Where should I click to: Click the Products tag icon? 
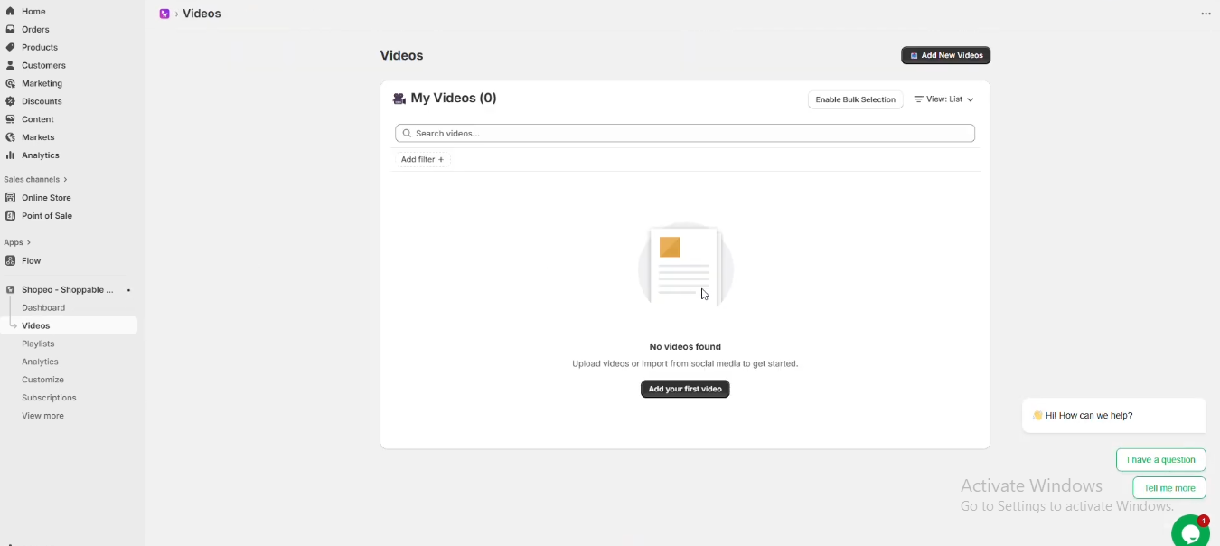click(x=11, y=48)
